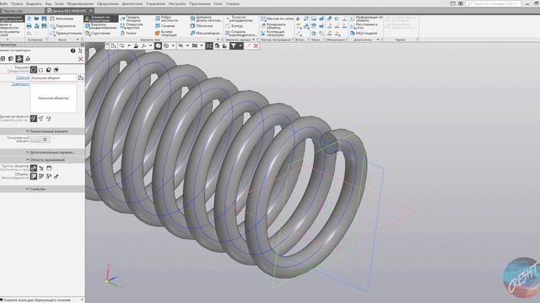Select second Движение сечения option

click(41, 119)
